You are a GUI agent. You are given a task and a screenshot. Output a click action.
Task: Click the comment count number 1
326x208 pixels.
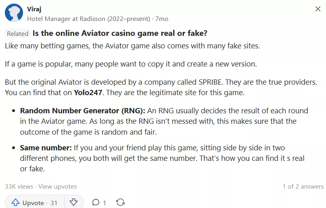pyautogui.click(x=104, y=203)
